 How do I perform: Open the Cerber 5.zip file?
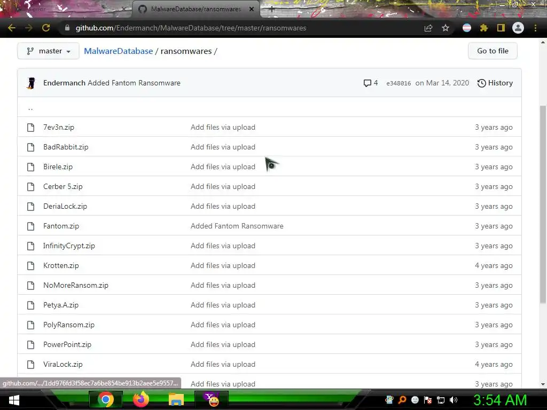pos(63,186)
